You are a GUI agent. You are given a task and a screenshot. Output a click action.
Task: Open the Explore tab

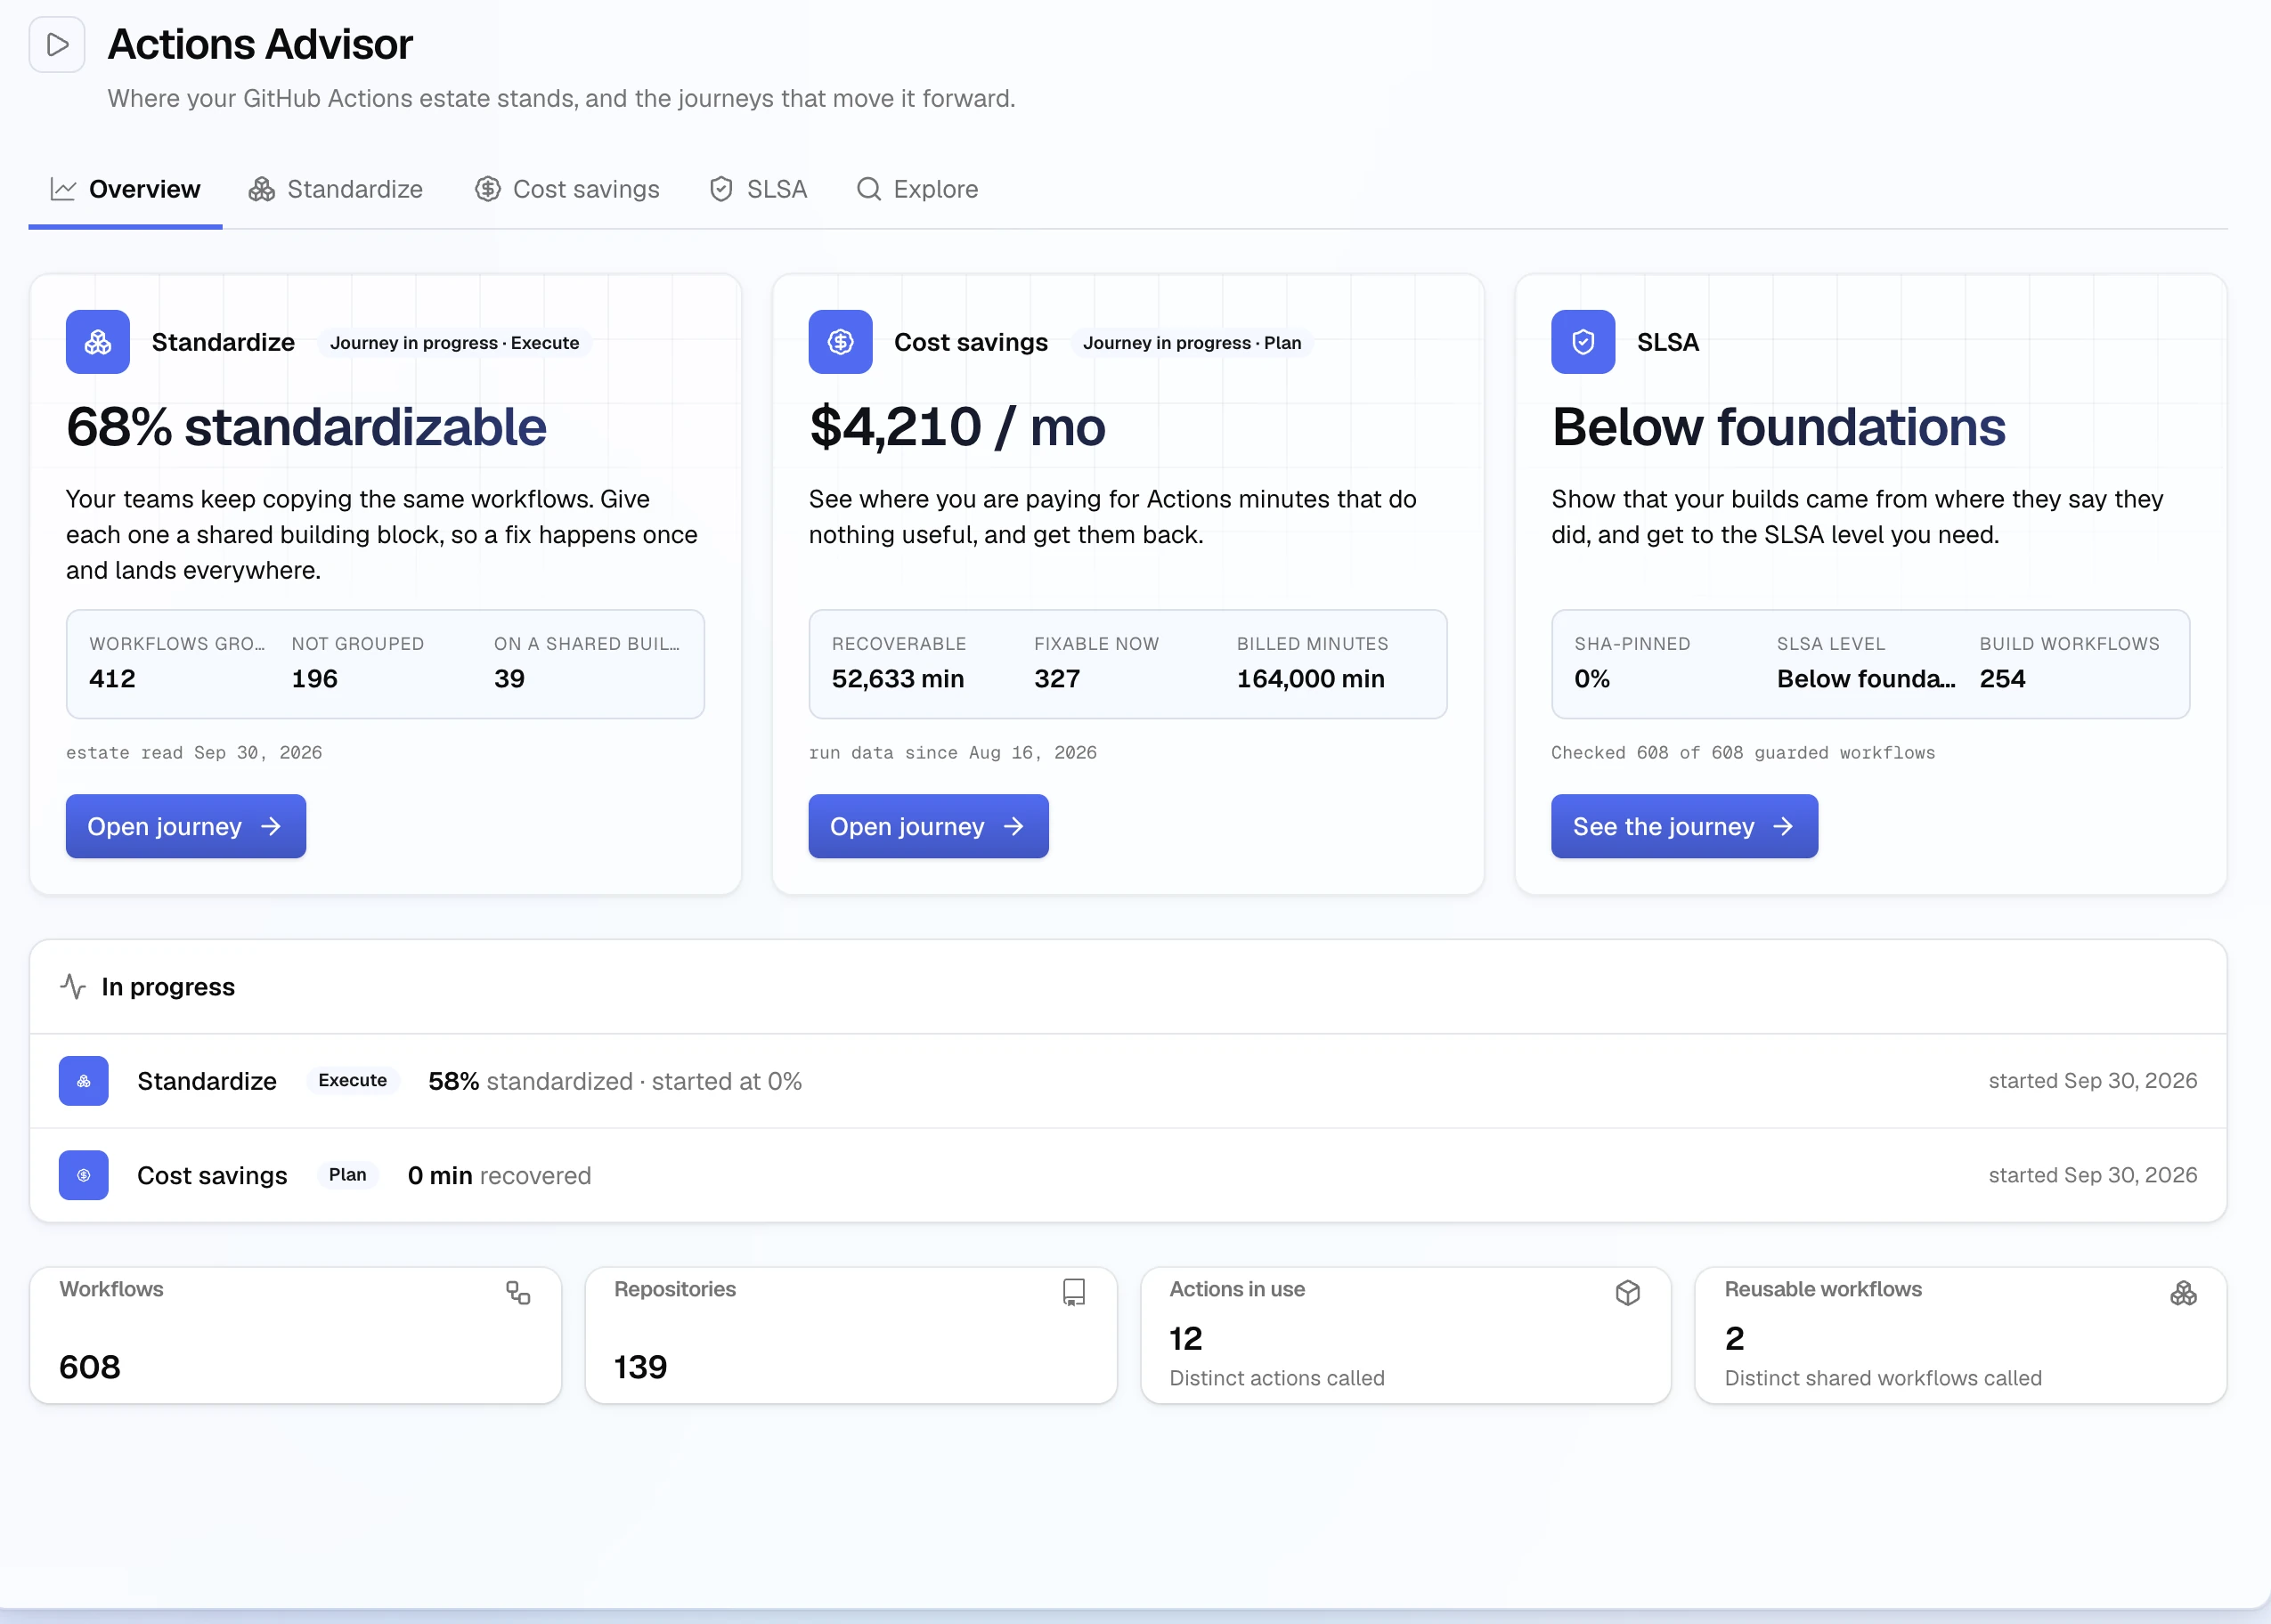point(917,189)
